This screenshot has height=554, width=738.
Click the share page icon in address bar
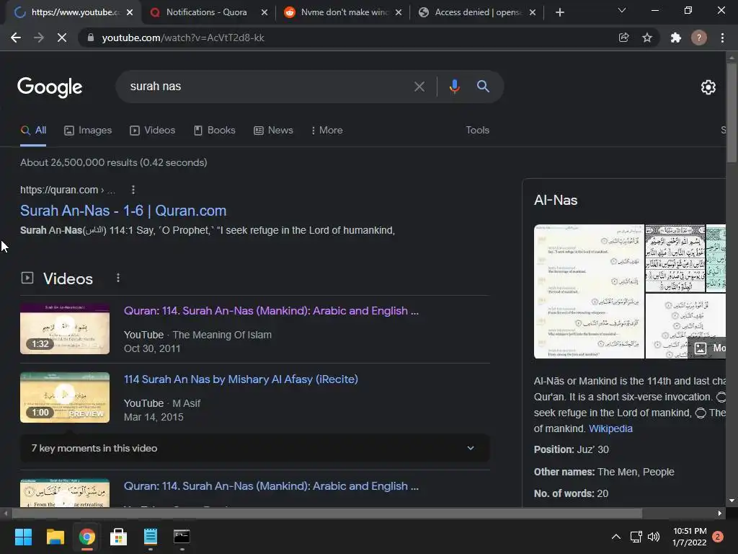point(623,38)
